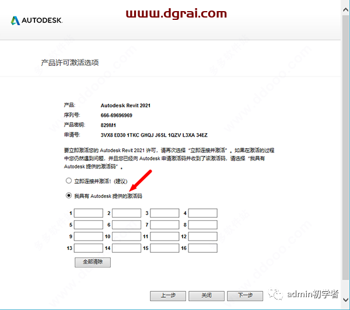Click activation code field 15
Image resolution: width=350 pixels, height=310 pixels.
[x=164, y=248]
